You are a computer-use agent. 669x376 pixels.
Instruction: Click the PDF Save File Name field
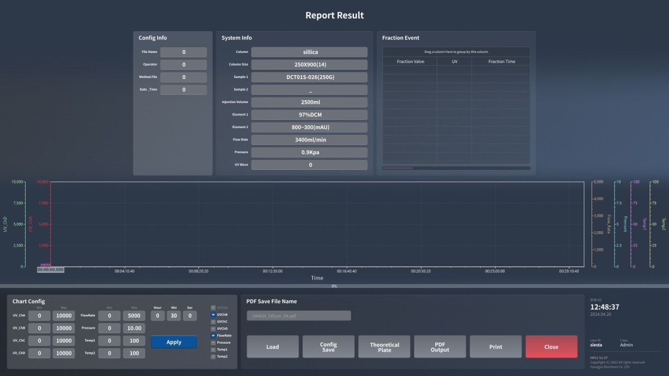click(299, 316)
